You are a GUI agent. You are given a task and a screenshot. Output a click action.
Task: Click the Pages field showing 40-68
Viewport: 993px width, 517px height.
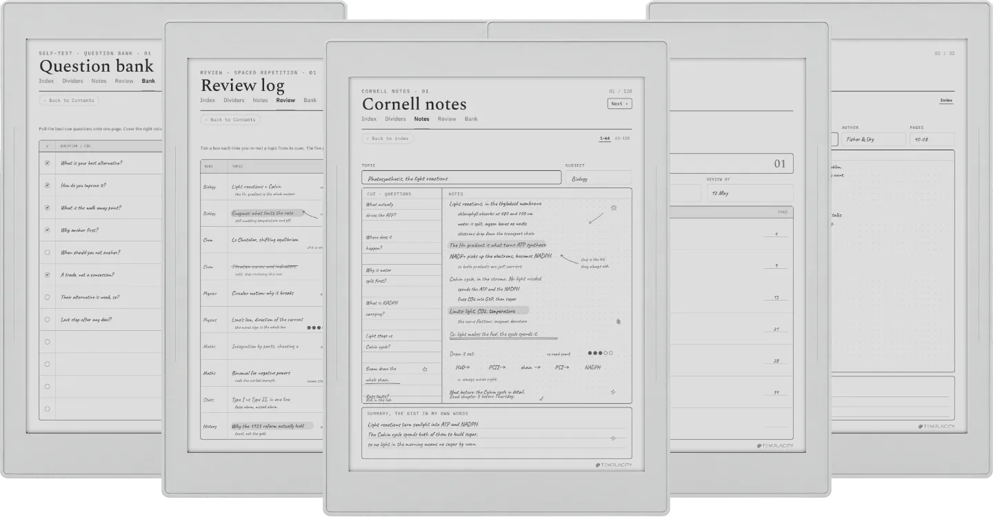(x=932, y=139)
